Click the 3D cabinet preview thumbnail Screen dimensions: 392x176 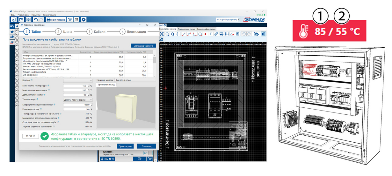(x=126, y=107)
